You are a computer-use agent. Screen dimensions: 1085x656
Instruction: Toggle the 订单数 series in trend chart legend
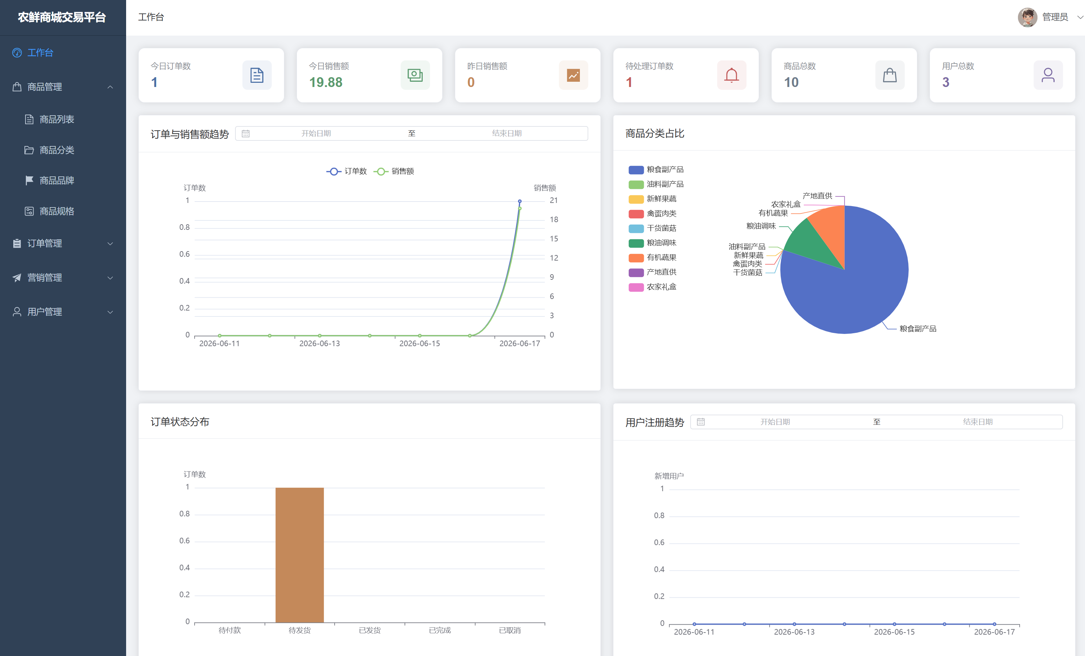pos(347,171)
